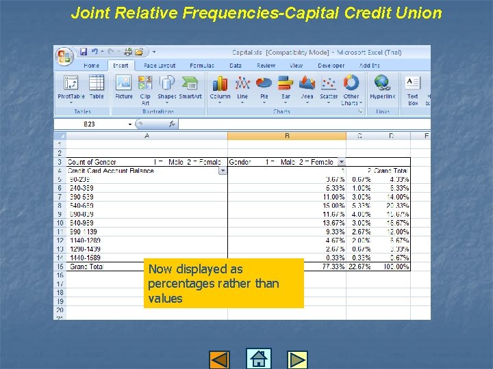The image size is (493, 369).
Task: Undo the last action in Quick Access toolbar
Action: click(94, 51)
